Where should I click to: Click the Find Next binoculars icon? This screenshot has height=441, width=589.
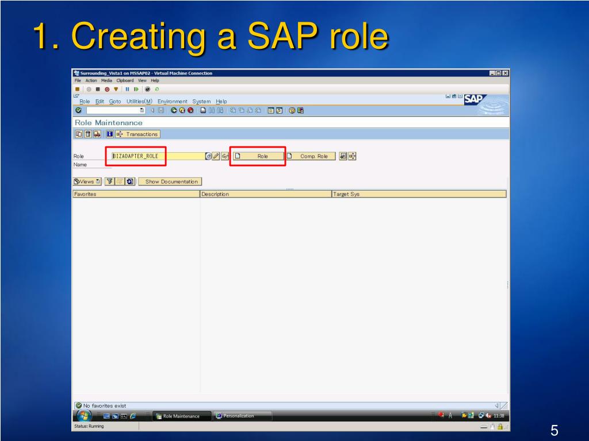pos(220,110)
